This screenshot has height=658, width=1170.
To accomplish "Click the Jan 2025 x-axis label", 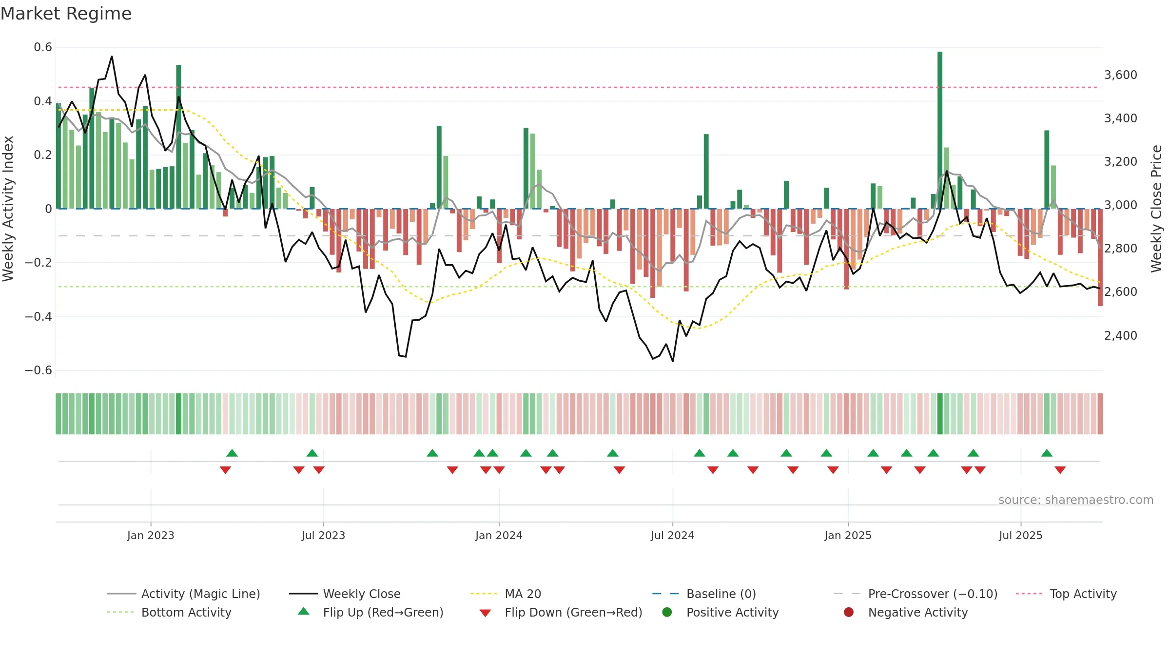I will click(848, 535).
